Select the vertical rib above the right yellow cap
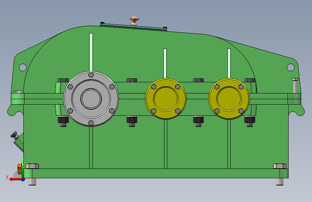The height and width of the screenshot is (202, 312). coord(229,63)
